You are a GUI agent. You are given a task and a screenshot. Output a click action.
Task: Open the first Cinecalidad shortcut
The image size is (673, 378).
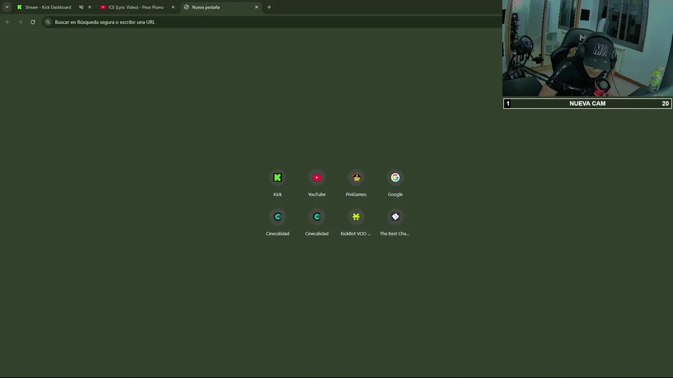(x=278, y=223)
